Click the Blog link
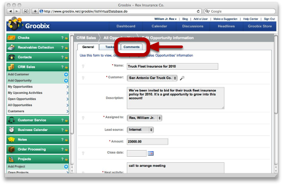The height and width of the screenshot is (185, 283). tap(185, 19)
